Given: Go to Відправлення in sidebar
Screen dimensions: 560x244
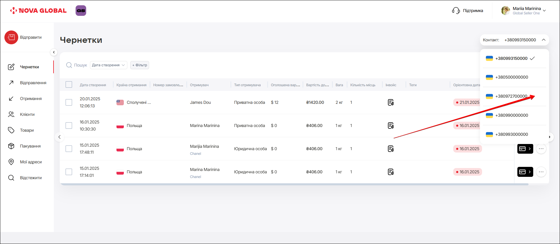Looking at the screenshot, I should point(33,83).
